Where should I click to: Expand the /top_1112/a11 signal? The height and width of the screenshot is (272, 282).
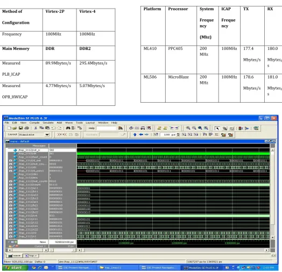tap(10, 188)
